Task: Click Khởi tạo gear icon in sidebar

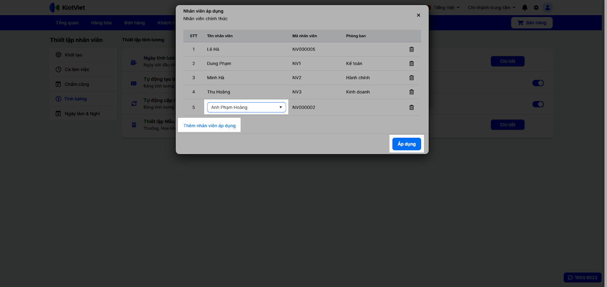Action: tap(58, 55)
